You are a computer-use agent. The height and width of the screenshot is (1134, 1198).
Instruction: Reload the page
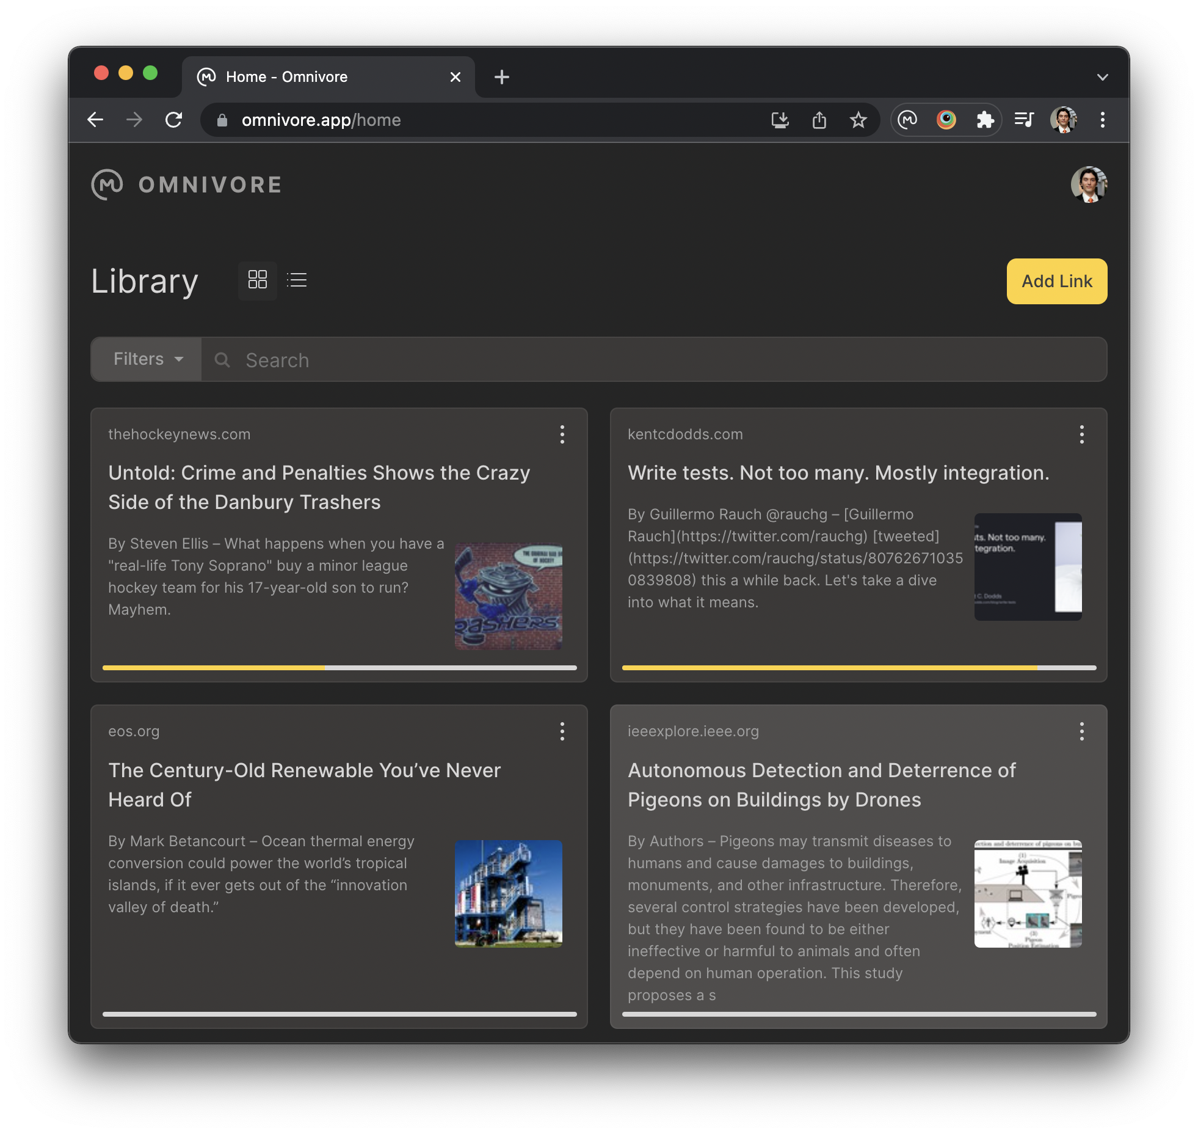174,120
